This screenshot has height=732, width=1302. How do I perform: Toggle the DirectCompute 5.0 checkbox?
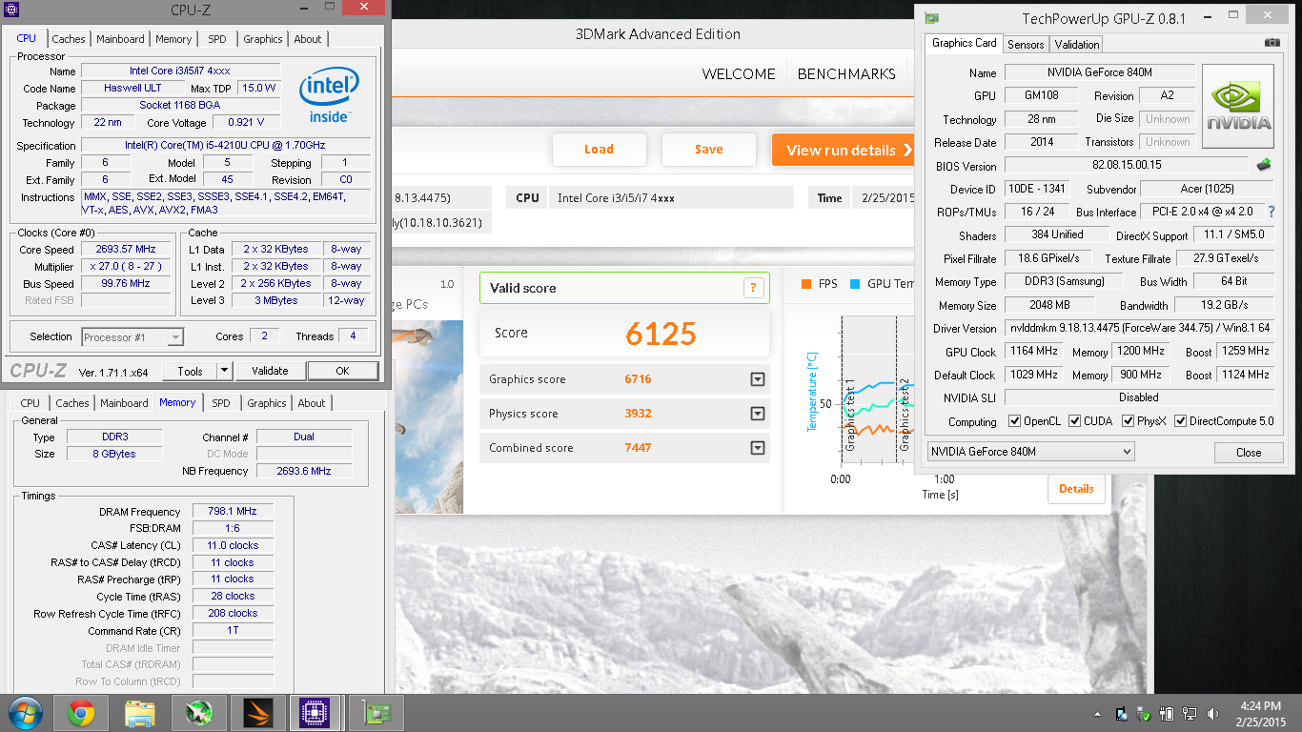click(1181, 421)
